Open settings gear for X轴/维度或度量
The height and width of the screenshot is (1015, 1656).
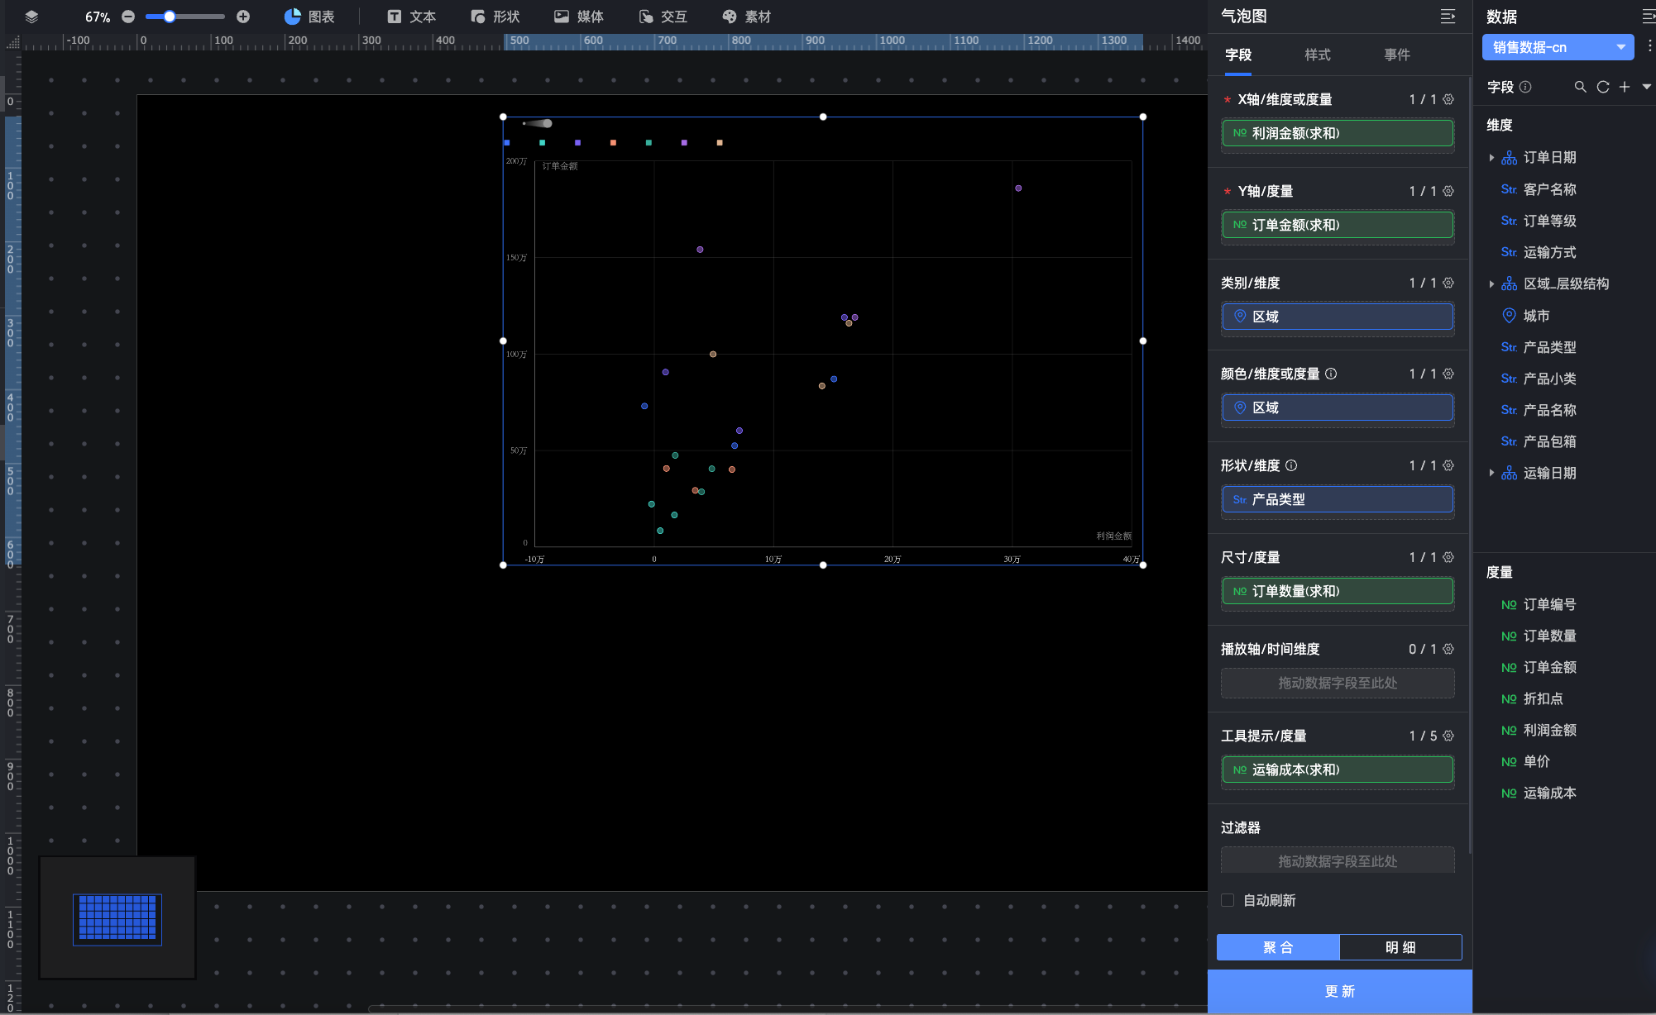[1448, 99]
